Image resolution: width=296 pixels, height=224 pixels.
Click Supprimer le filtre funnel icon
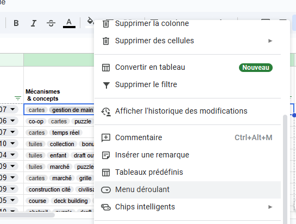tap(106, 85)
